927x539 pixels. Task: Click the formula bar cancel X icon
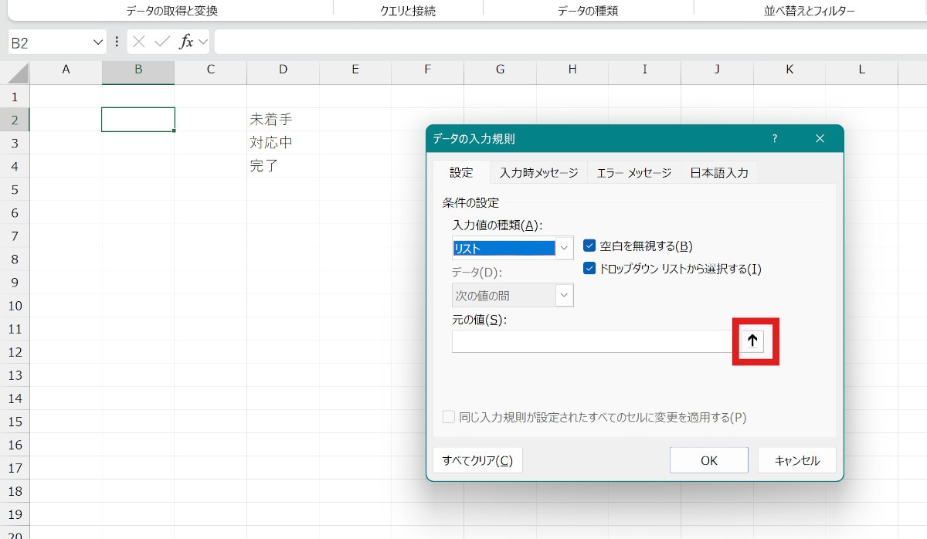(139, 42)
